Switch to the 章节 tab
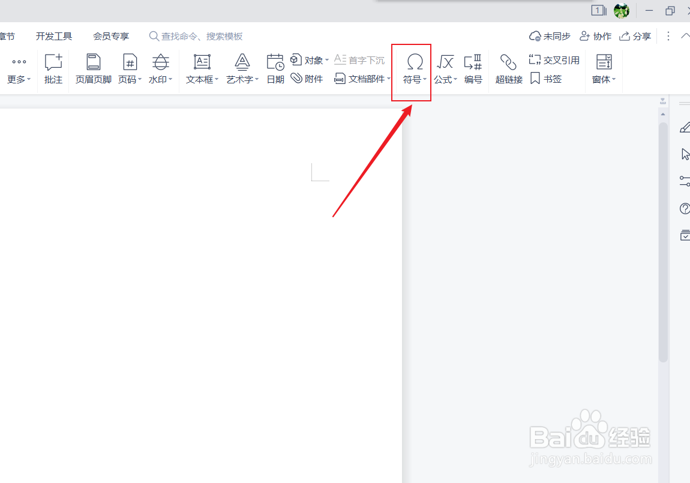Screen dimensions: 690x483 [x=7, y=36]
